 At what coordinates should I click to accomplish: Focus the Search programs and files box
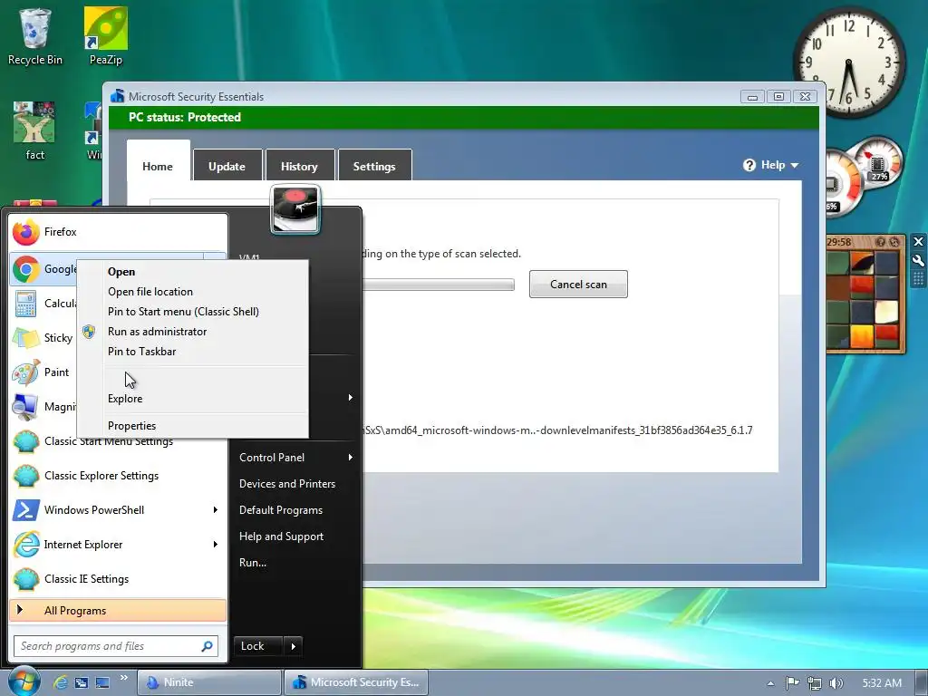116,646
